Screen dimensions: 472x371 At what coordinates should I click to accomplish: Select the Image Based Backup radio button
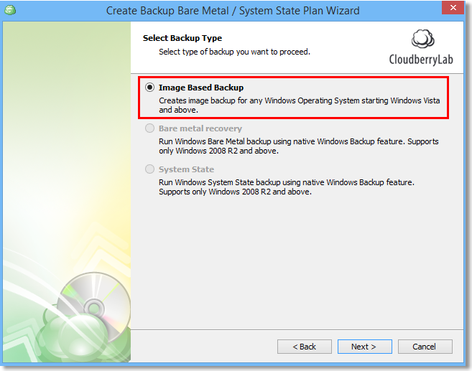(x=149, y=88)
